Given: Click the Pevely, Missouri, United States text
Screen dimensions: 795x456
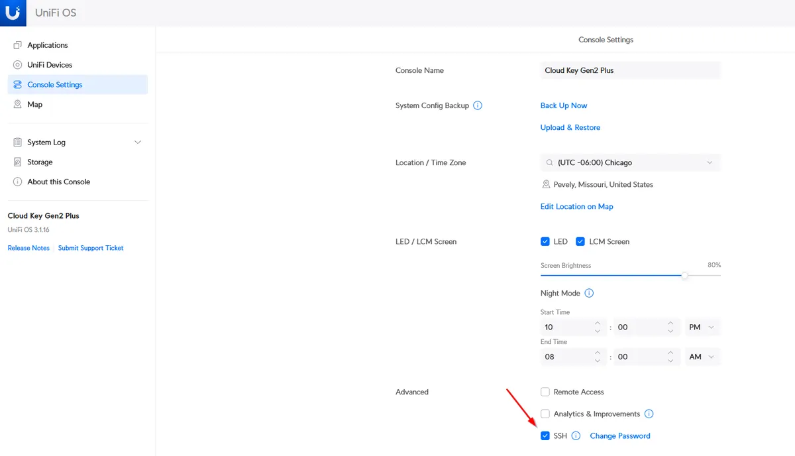Looking at the screenshot, I should pos(604,184).
